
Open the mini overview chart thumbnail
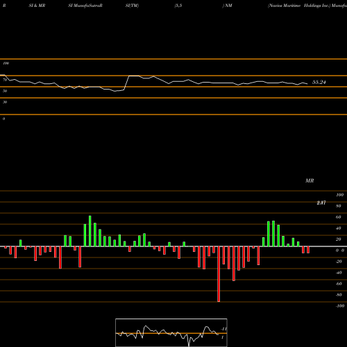pos(171,332)
